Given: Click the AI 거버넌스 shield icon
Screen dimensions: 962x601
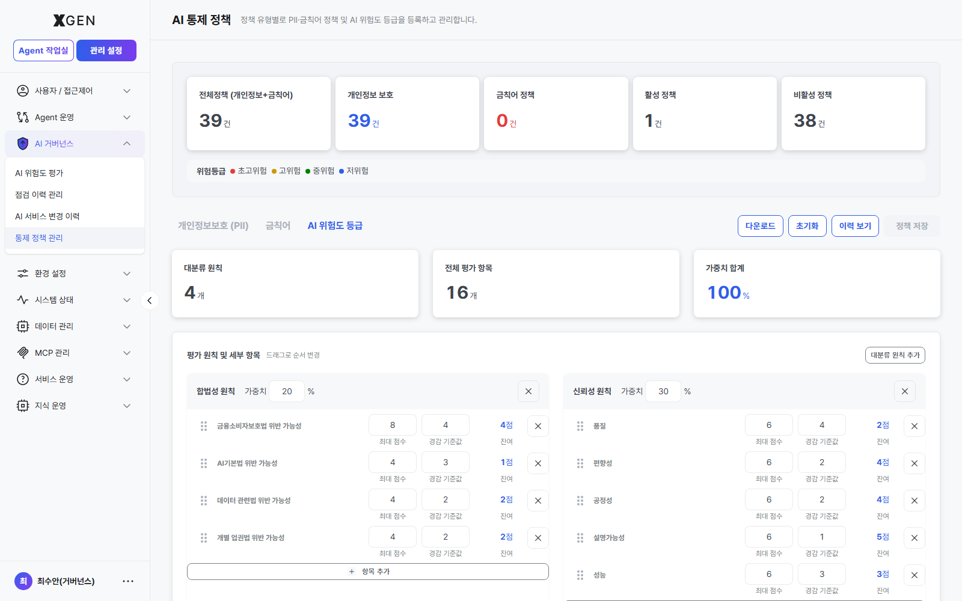Looking at the screenshot, I should [x=23, y=144].
